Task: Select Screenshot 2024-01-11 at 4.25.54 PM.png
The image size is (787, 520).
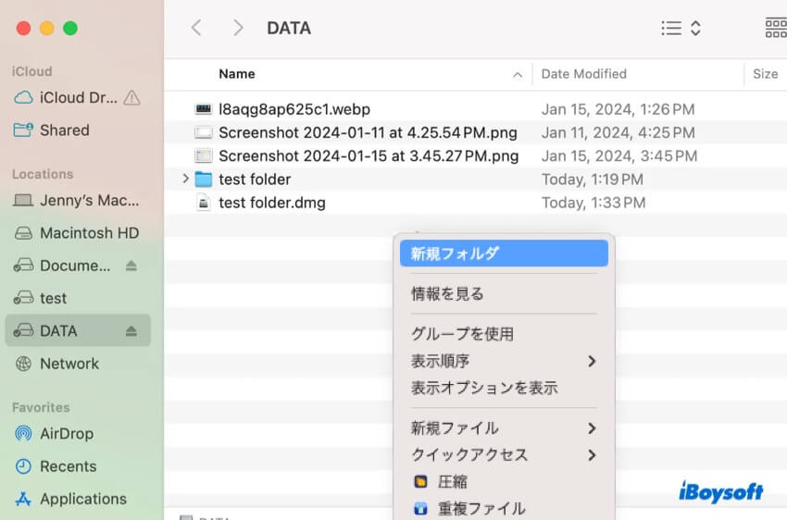Action: (x=368, y=132)
